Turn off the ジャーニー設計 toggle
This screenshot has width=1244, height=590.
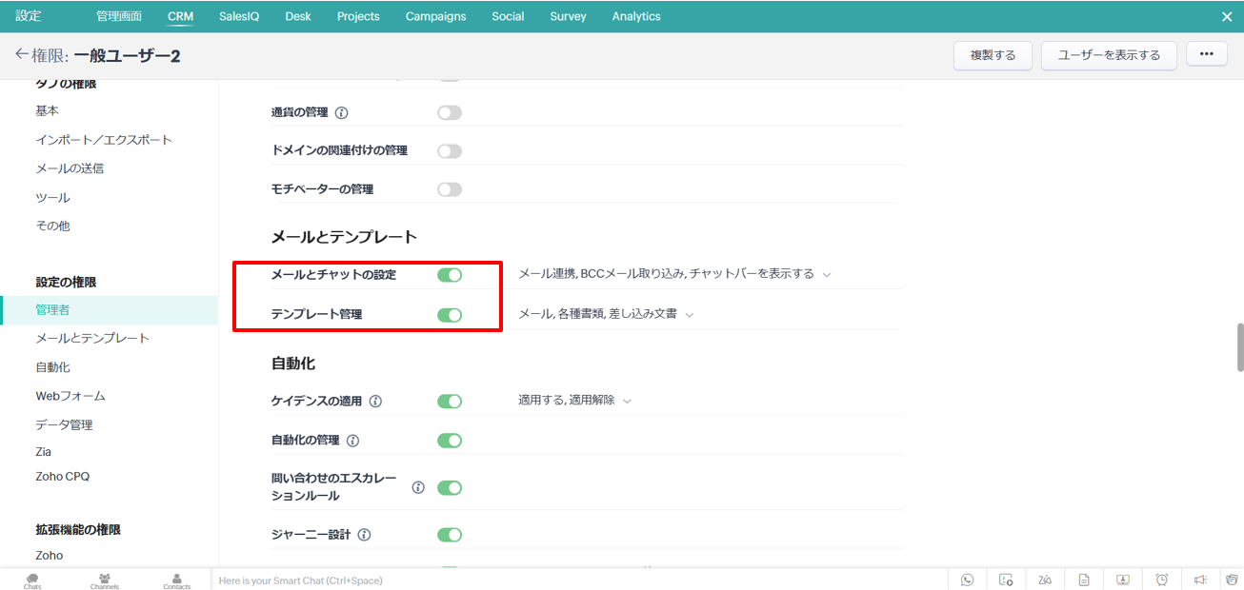[x=450, y=535]
